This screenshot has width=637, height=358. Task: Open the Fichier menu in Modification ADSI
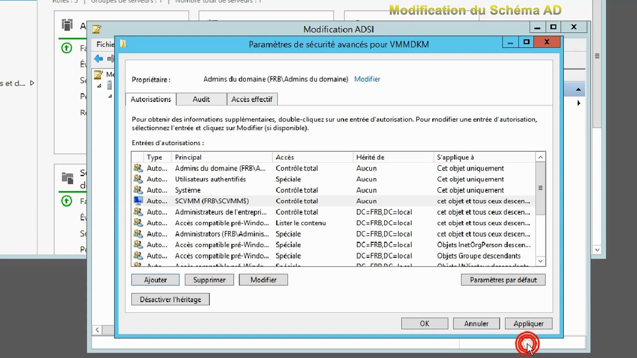click(x=106, y=44)
